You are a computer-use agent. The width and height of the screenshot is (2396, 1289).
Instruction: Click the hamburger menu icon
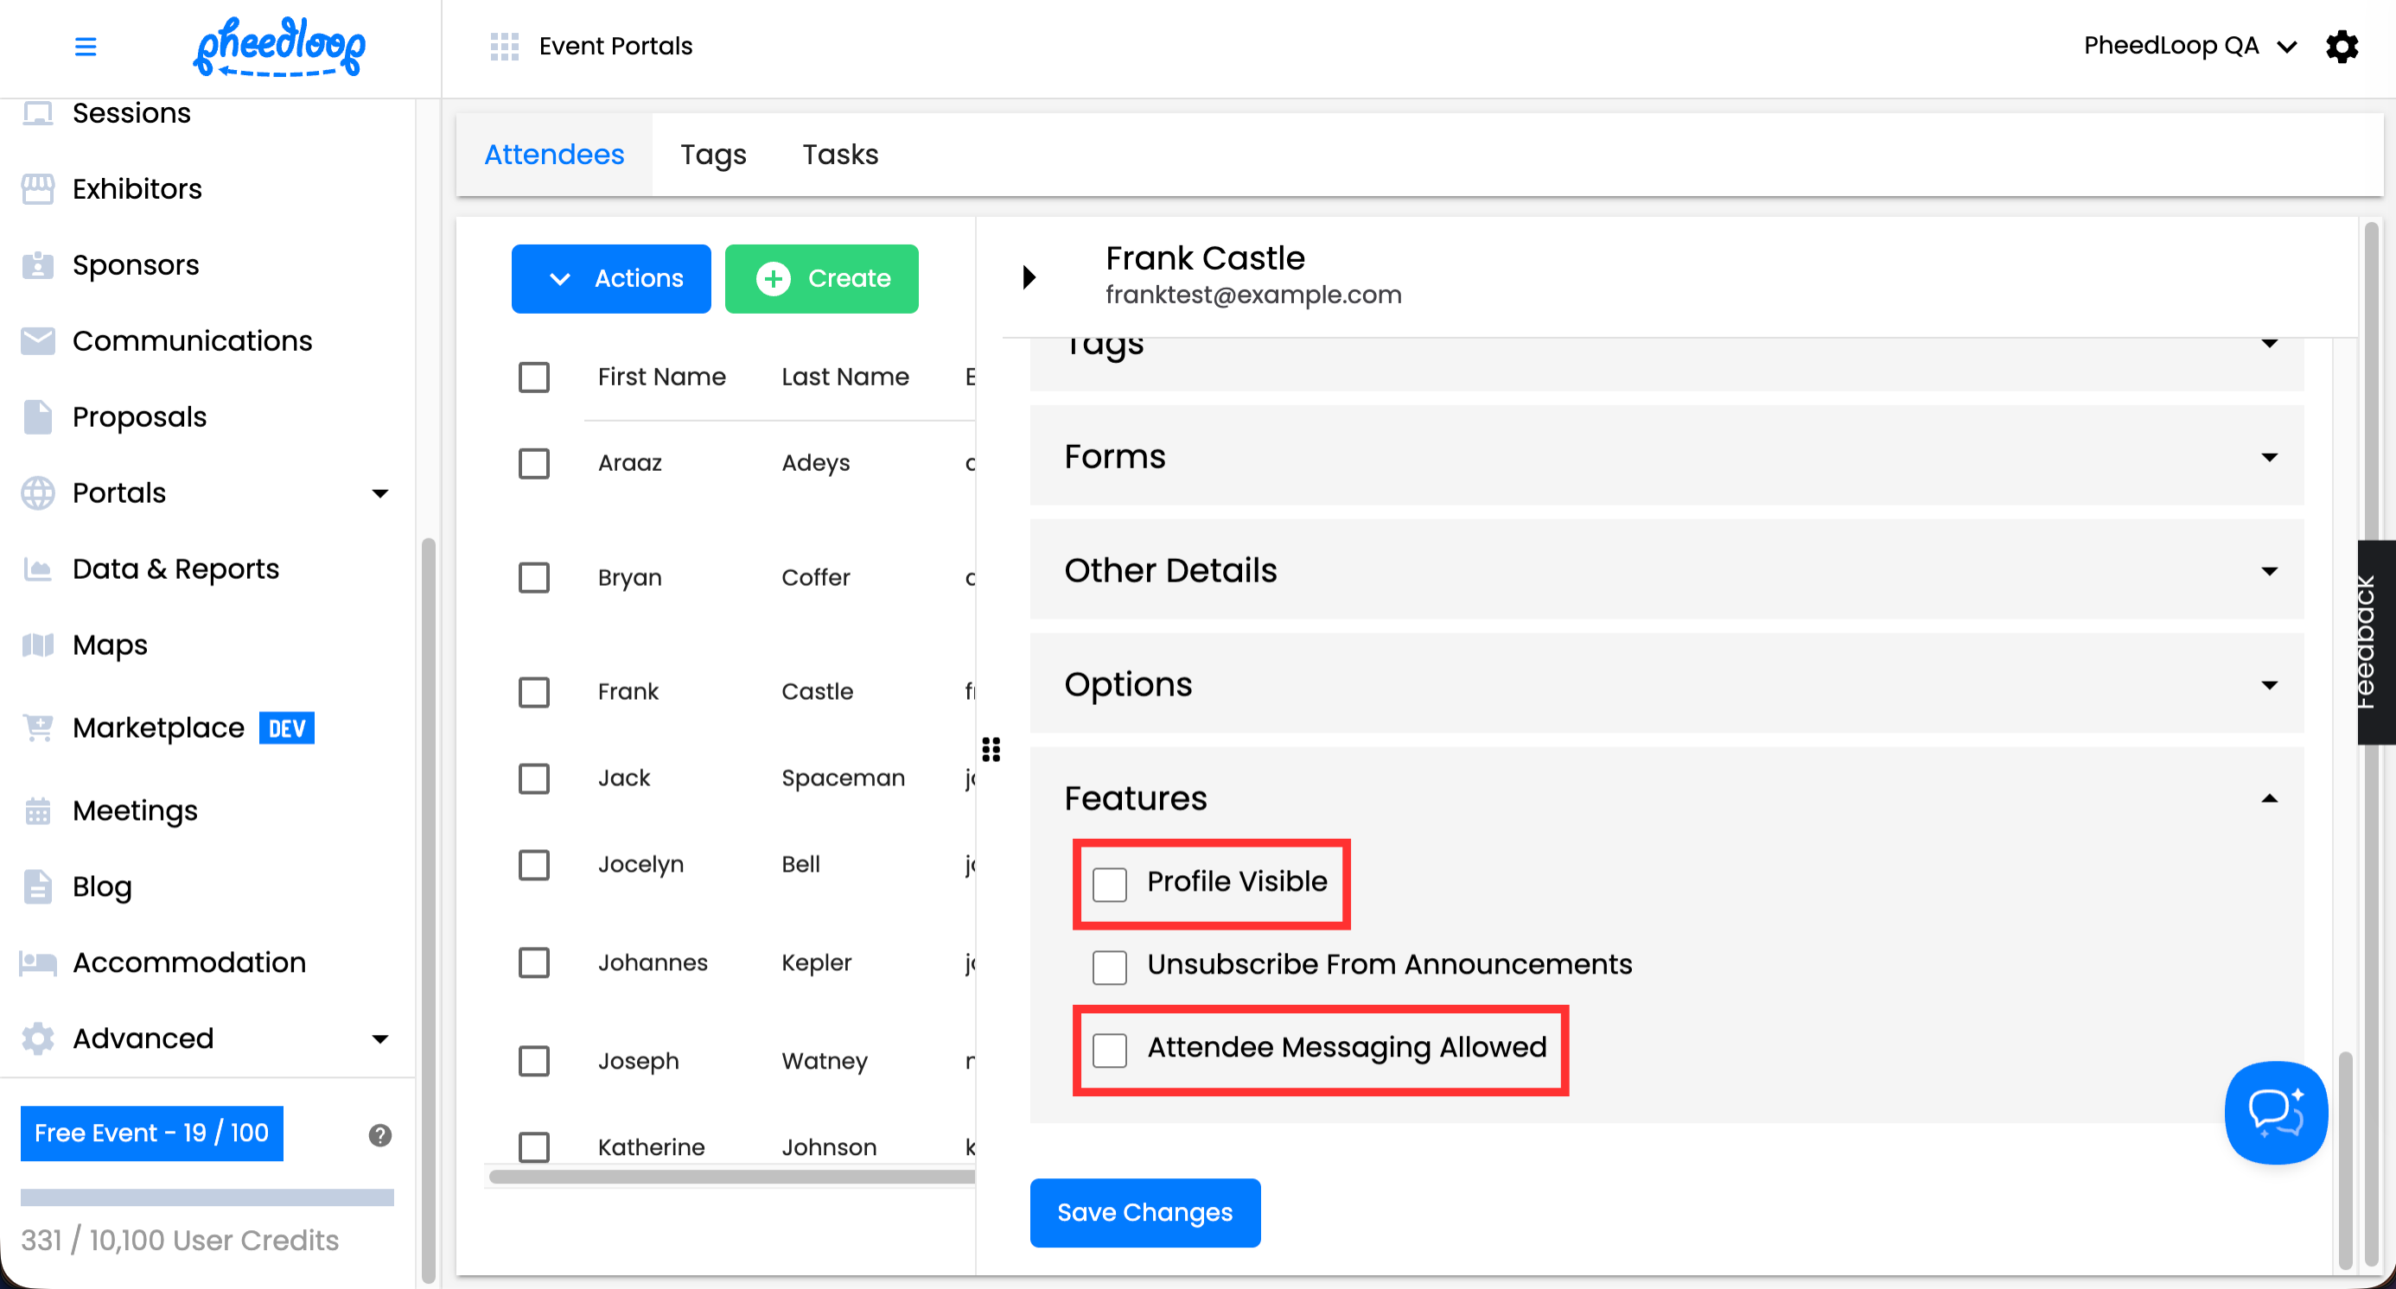click(x=86, y=47)
